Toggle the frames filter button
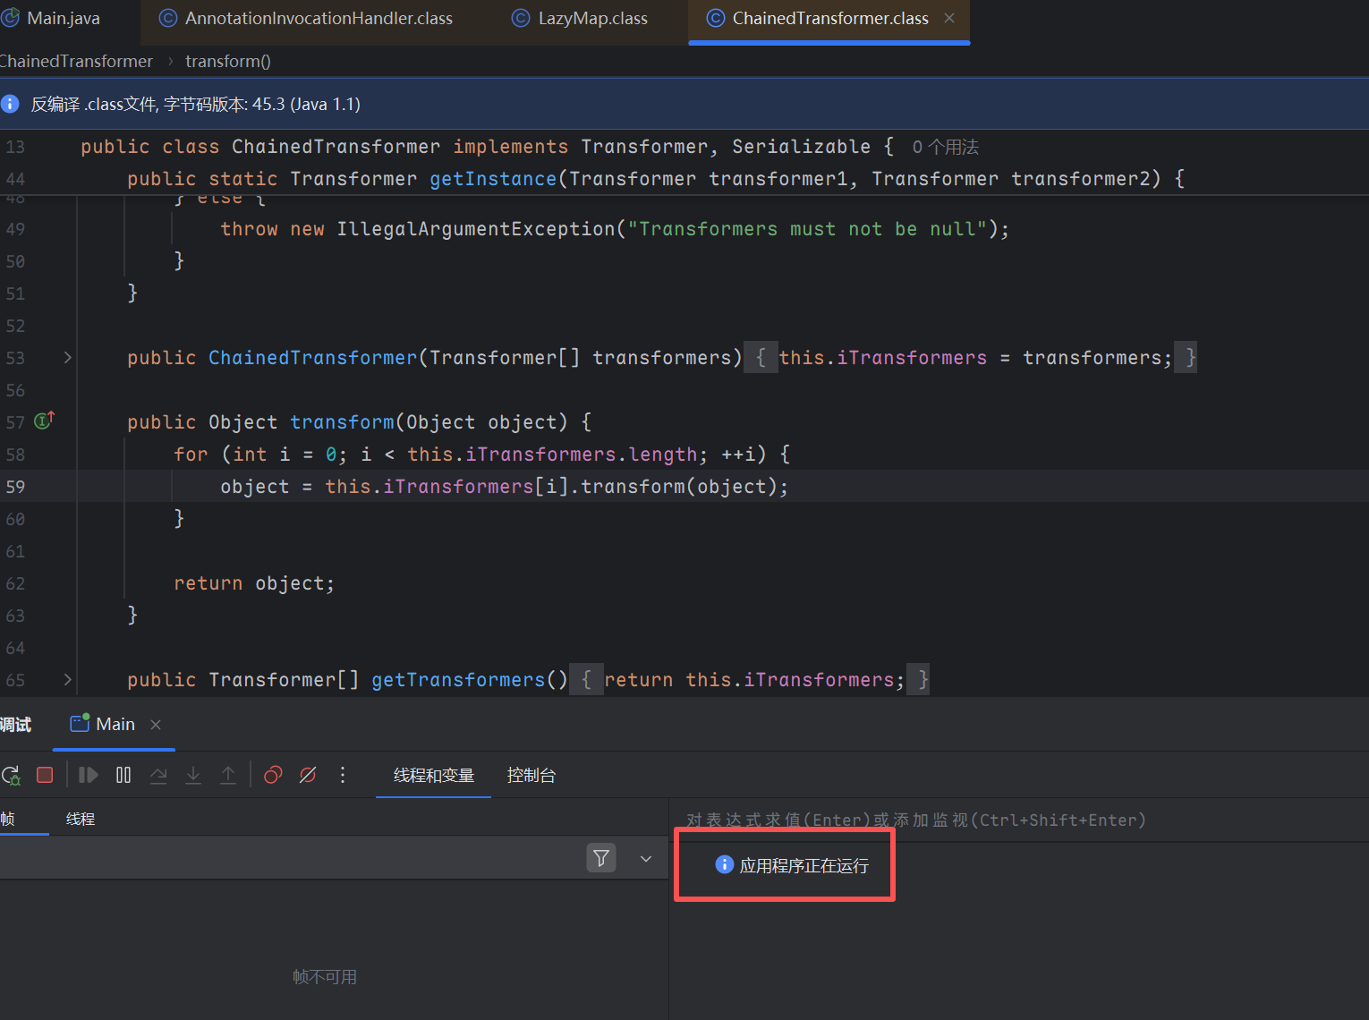This screenshot has height=1020, width=1369. 601,859
